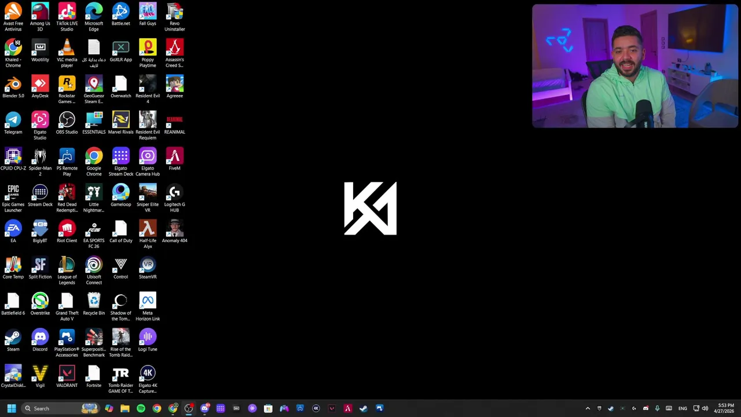Screen dimensions: 741x417
Task: Launch Among Us 3D desktop icon
Action: 40,17
